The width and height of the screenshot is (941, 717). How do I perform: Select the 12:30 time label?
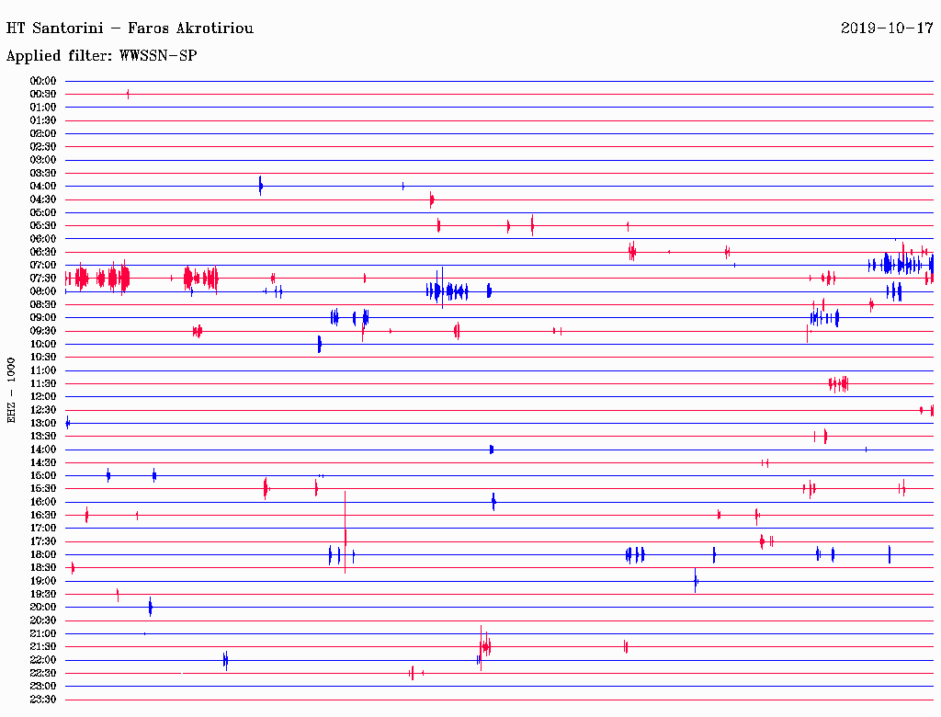point(42,410)
